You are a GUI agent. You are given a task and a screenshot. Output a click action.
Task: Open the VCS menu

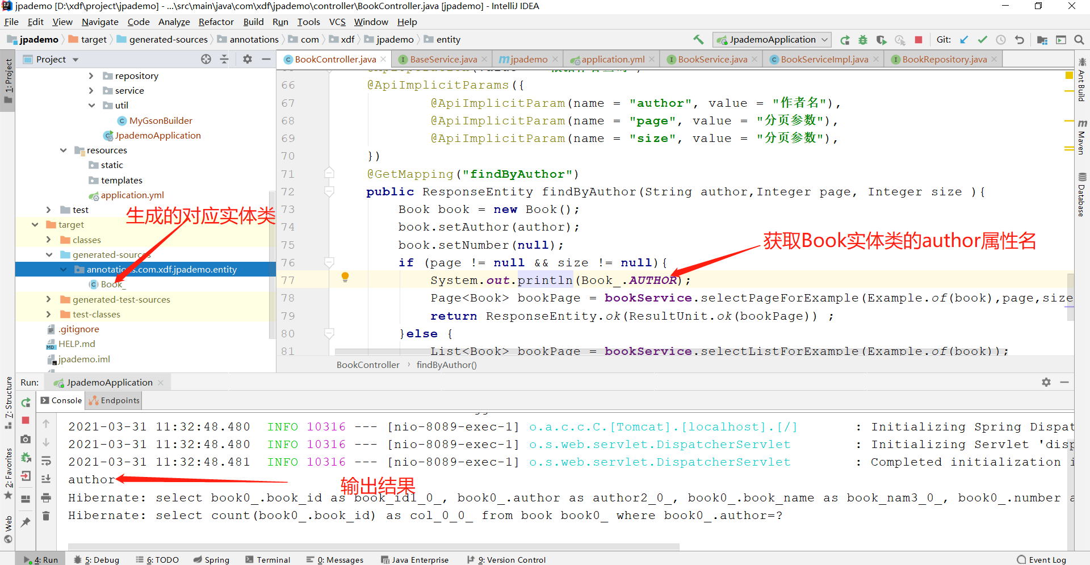tap(337, 22)
